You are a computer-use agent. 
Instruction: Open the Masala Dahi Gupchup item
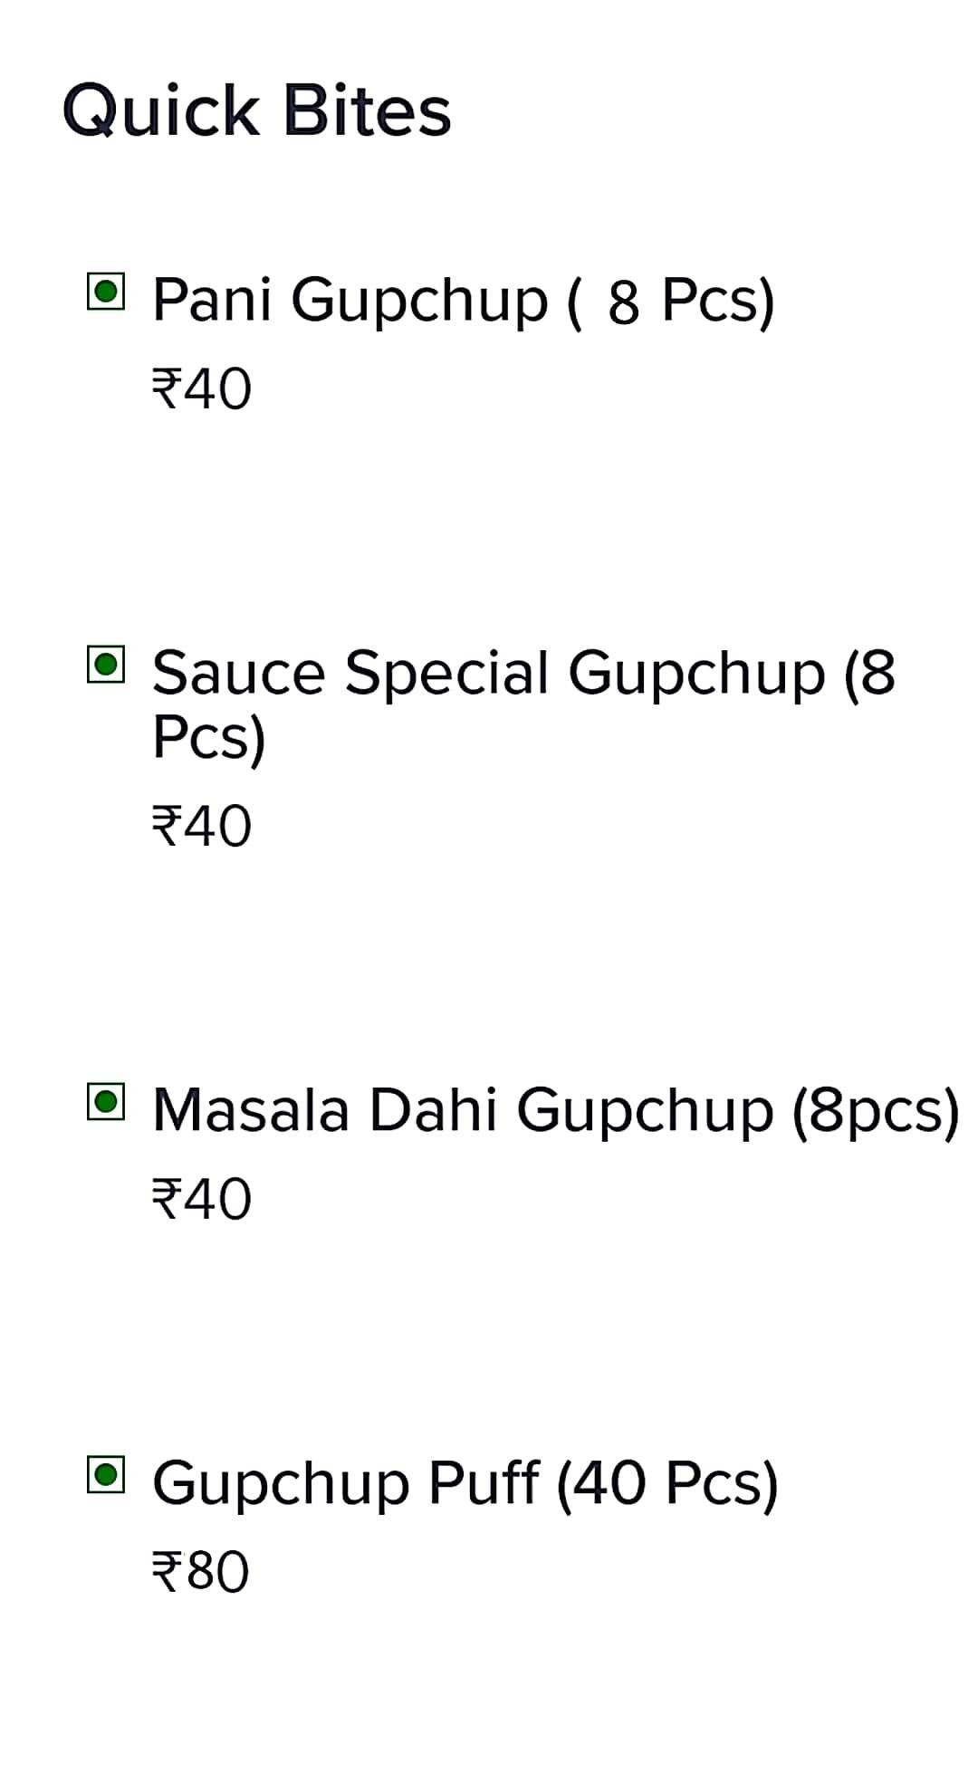pos(462,1110)
